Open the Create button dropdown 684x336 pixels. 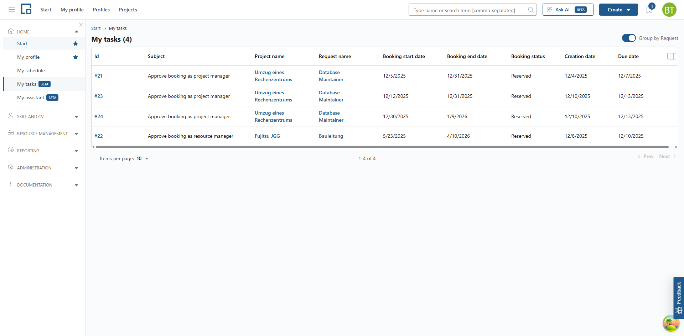[618, 10]
